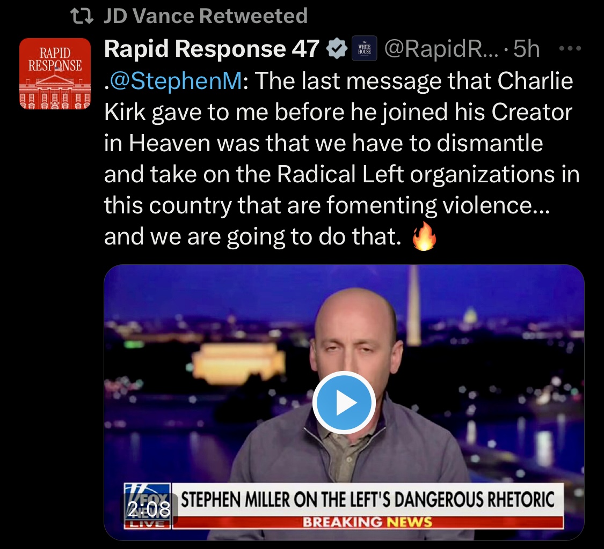Click the blue verified checkmark badge
The image size is (604, 549).
(337, 49)
